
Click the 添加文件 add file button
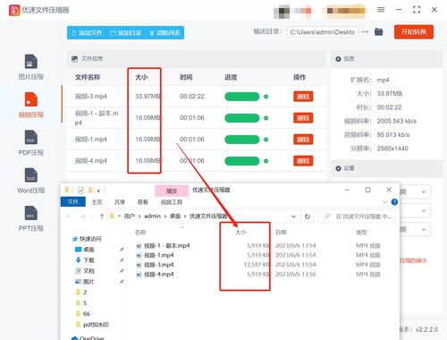pyautogui.click(x=87, y=33)
